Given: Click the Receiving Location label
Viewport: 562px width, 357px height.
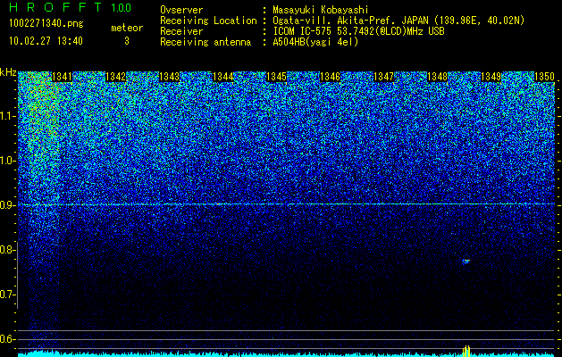Looking at the screenshot, I should click(x=208, y=21).
